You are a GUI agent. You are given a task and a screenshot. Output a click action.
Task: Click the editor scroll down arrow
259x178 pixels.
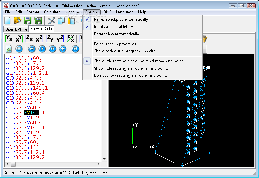point(104,159)
